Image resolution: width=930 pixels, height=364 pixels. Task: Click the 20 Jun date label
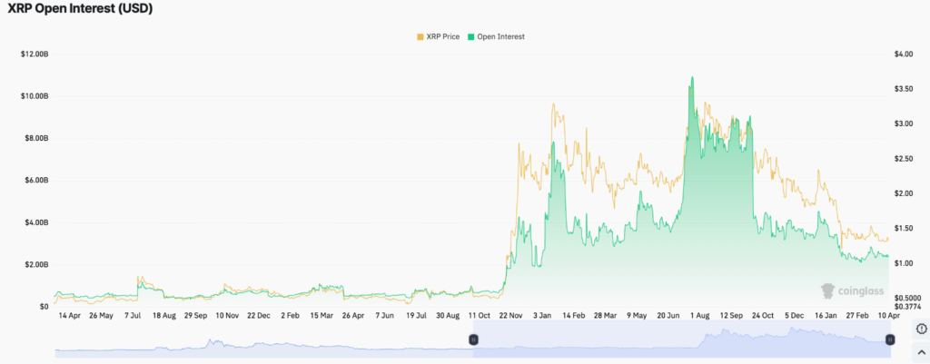668,316
